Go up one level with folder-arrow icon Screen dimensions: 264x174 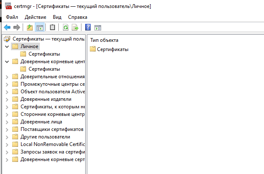pyautogui.click(x=30, y=27)
